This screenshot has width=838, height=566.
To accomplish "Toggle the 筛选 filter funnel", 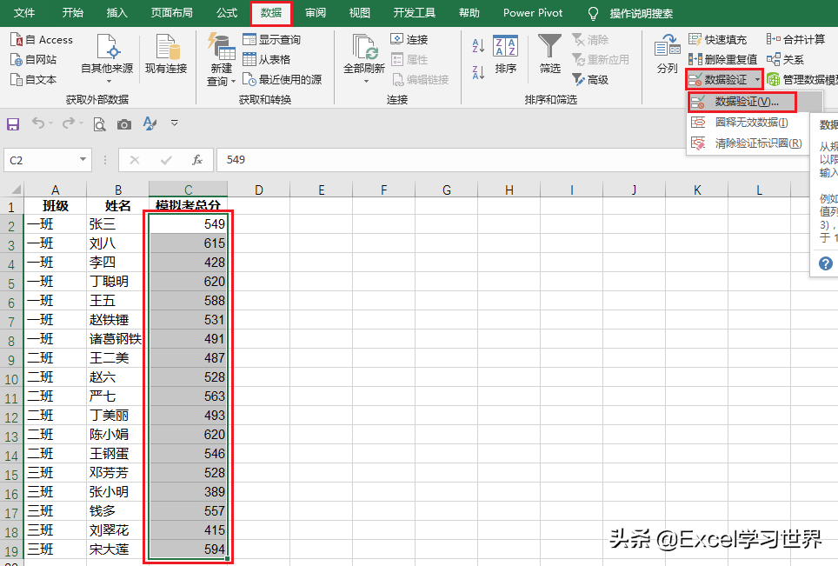I will [x=550, y=54].
